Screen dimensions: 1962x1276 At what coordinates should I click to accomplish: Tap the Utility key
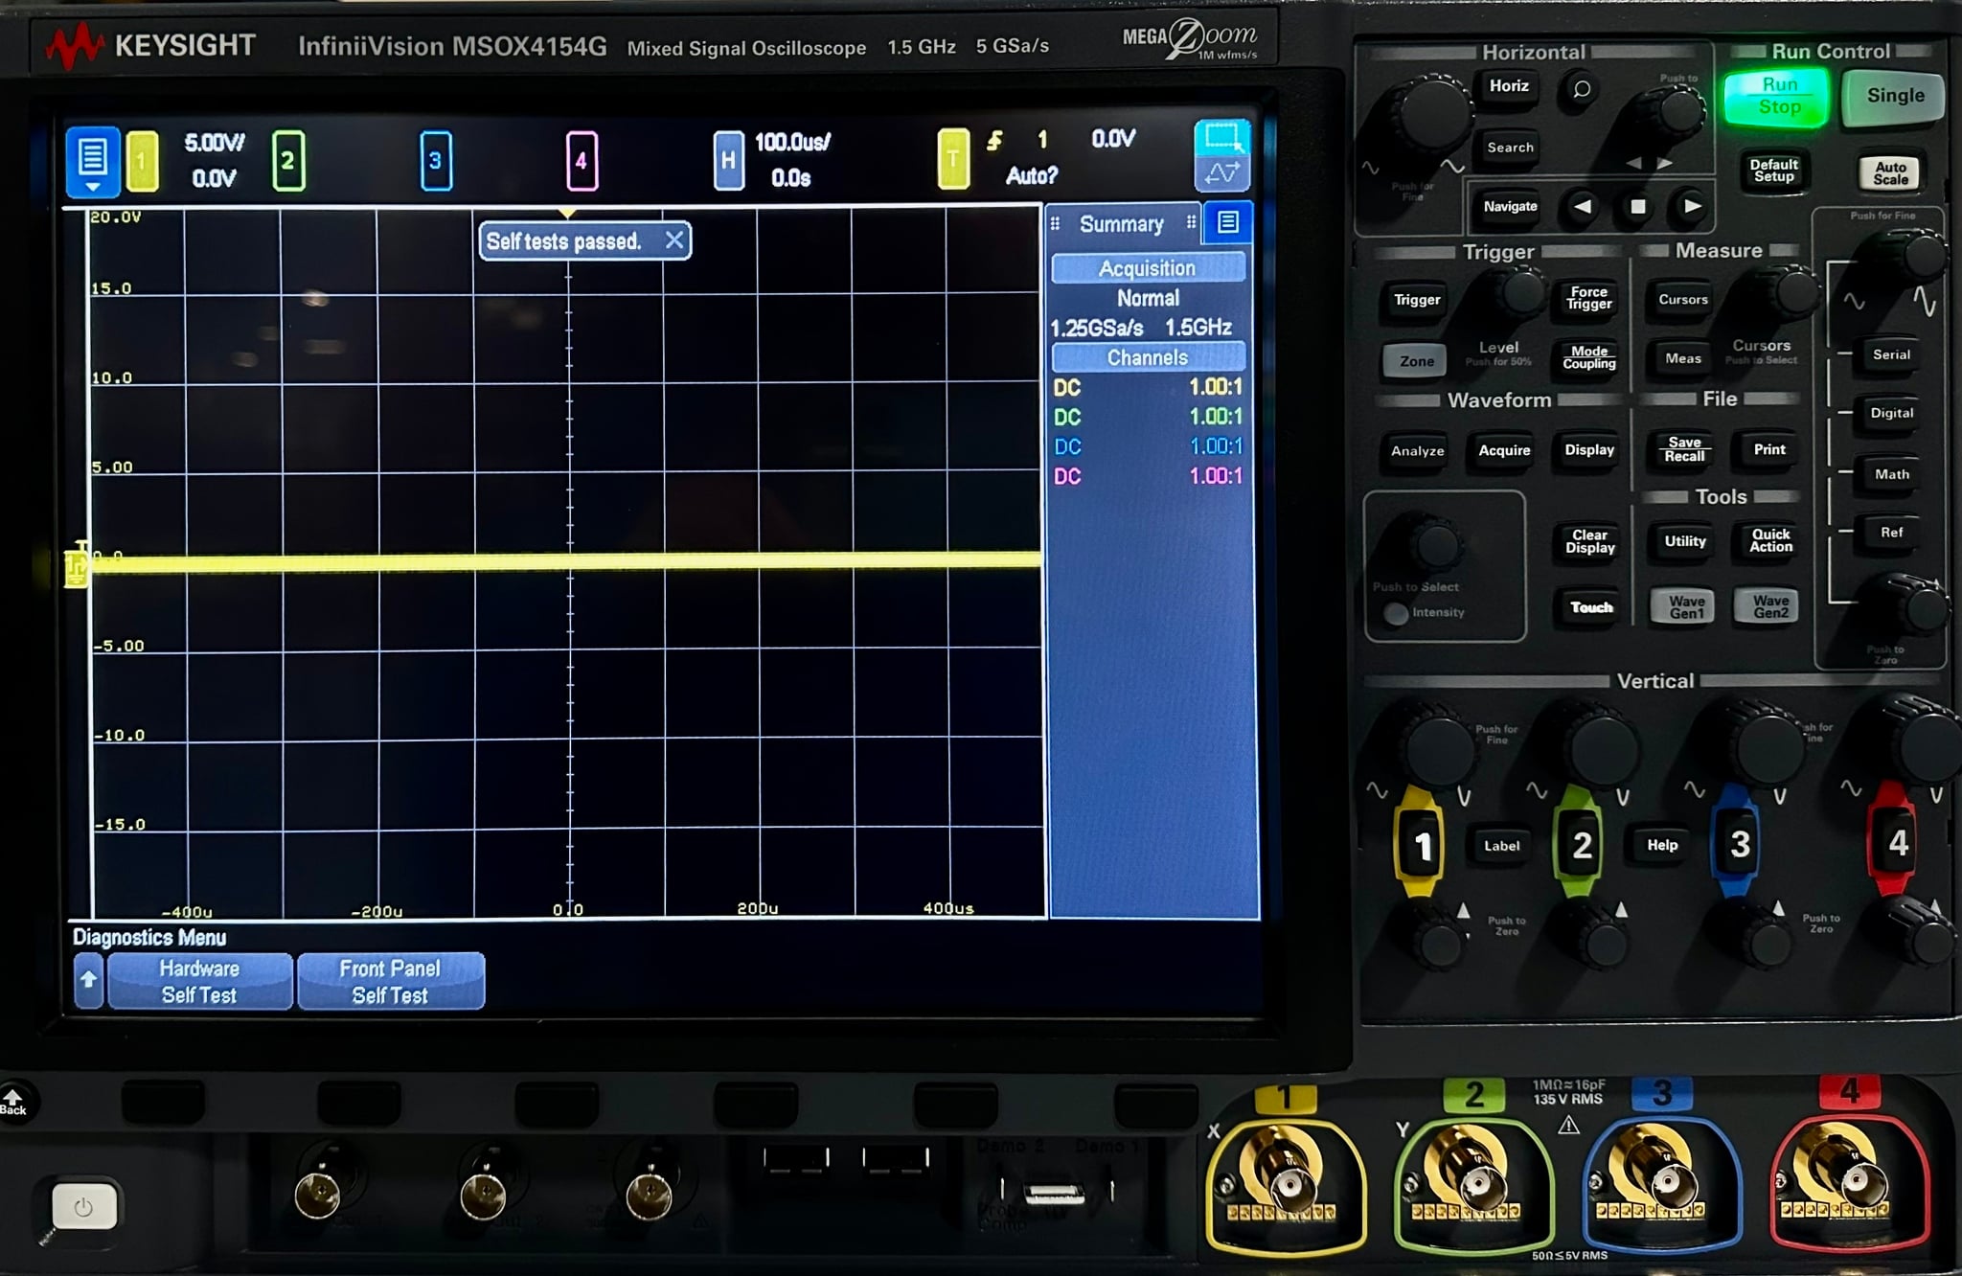click(1685, 541)
